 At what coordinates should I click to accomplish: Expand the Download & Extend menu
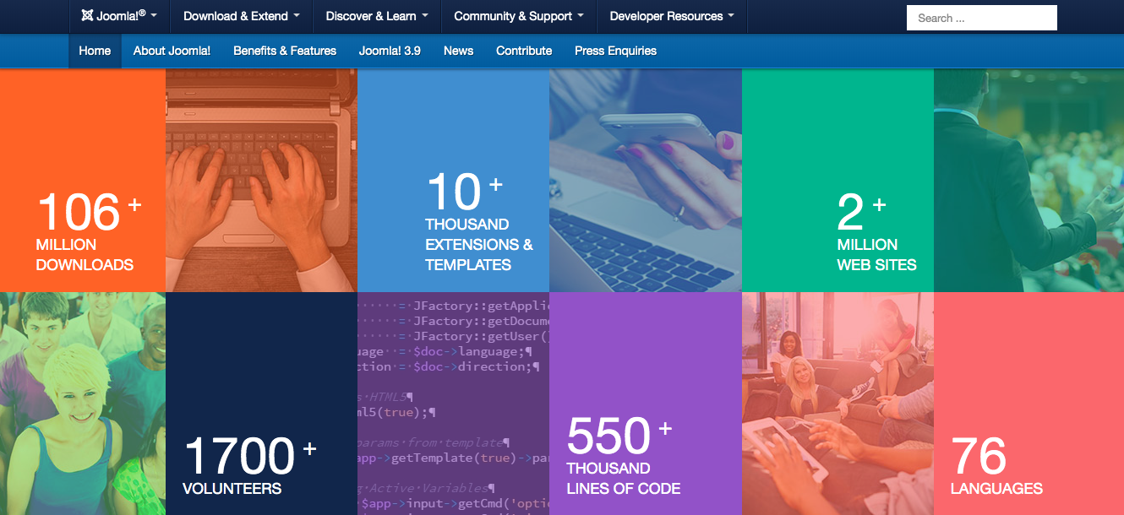pyautogui.click(x=242, y=16)
